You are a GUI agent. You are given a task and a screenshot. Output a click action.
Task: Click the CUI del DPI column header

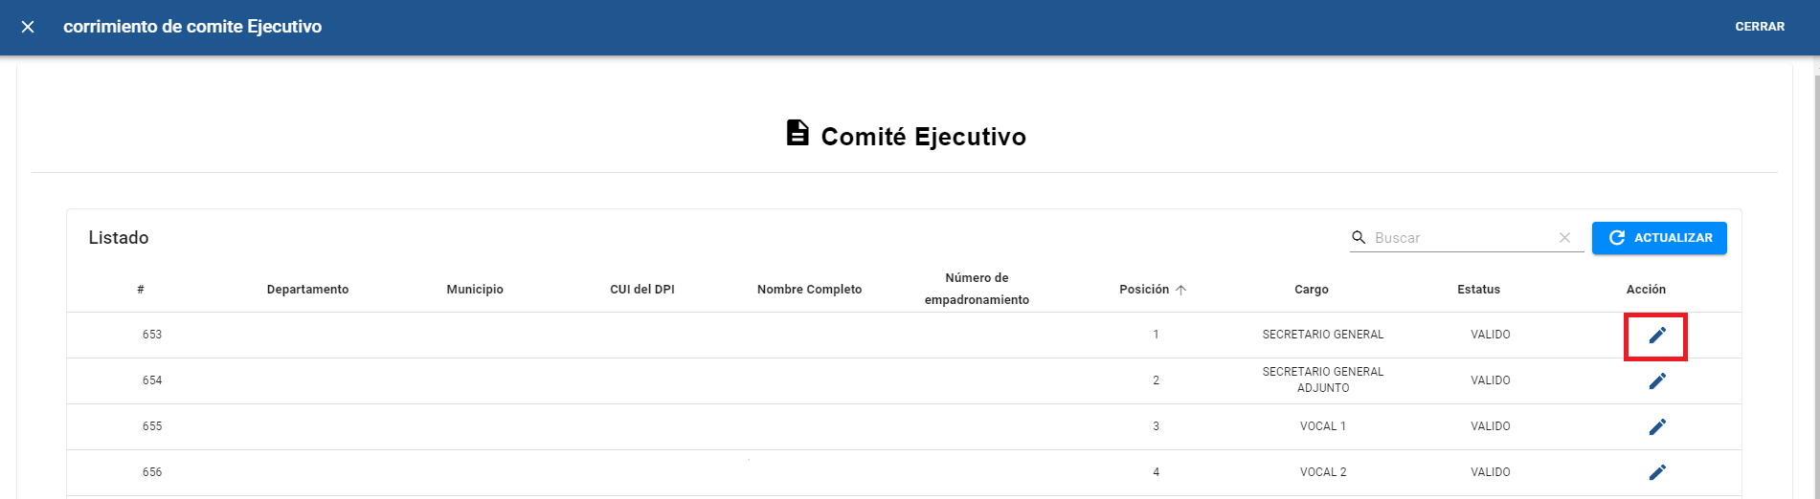click(x=641, y=290)
